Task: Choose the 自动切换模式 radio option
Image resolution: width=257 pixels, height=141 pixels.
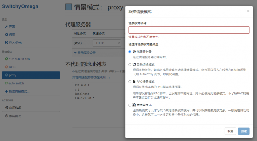Action: point(130,64)
